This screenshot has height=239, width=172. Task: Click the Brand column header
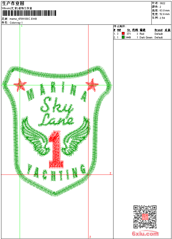158,30
